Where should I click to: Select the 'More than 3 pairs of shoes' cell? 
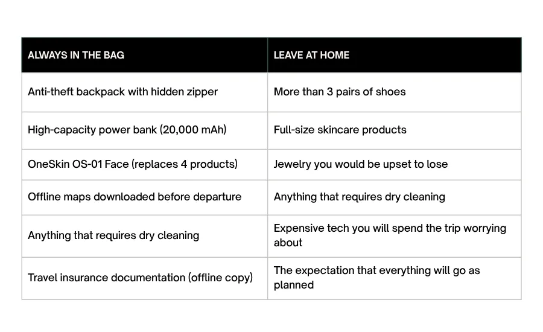340,92
